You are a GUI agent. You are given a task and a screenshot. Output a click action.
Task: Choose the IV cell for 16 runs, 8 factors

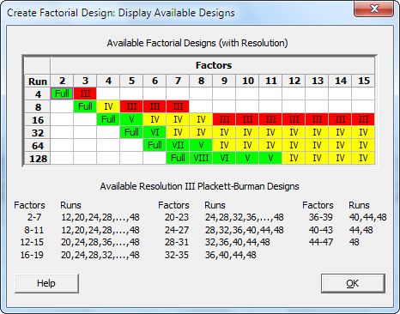click(x=201, y=119)
